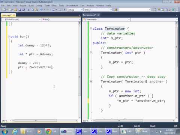Open Windows Media Player taskbar icon

pos(39,132)
